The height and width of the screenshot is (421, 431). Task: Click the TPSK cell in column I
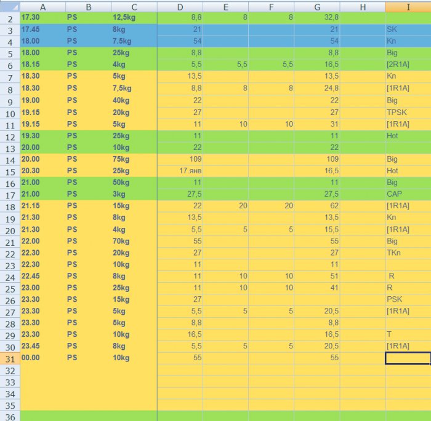(408, 112)
